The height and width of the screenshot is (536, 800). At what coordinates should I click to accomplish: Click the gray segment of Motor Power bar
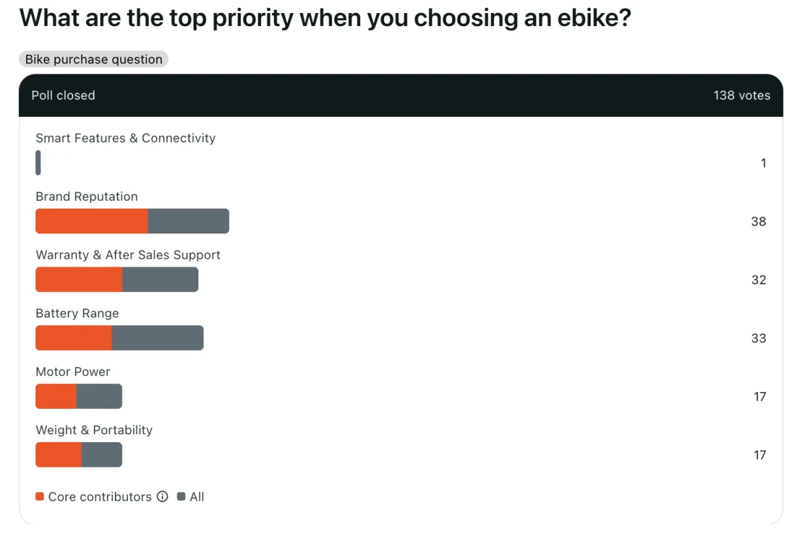click(99, 396)
